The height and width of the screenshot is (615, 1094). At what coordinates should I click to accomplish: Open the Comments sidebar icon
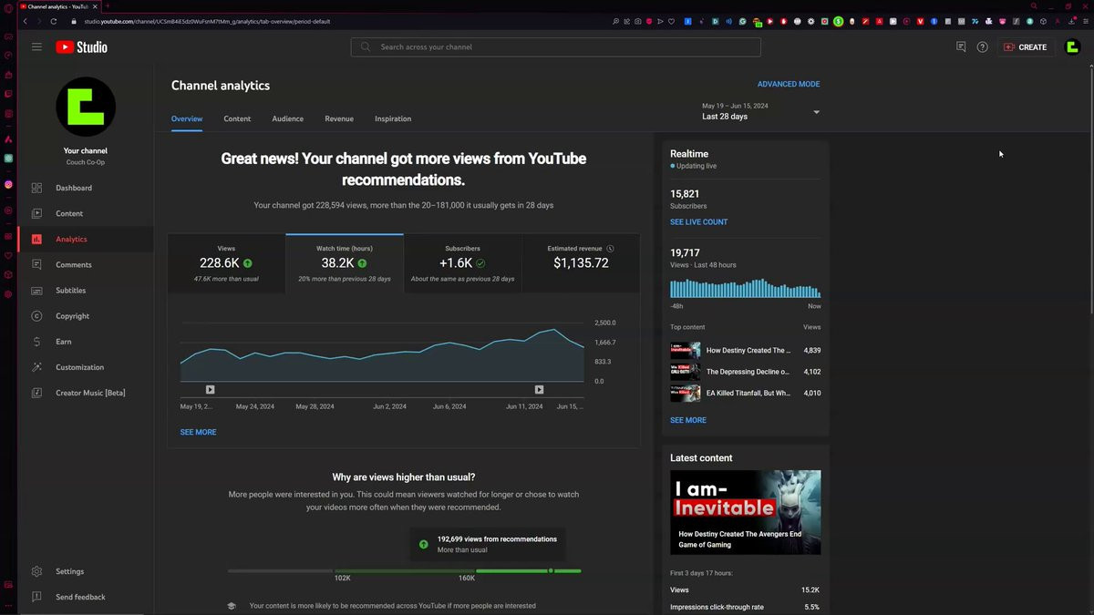point(36,264)
